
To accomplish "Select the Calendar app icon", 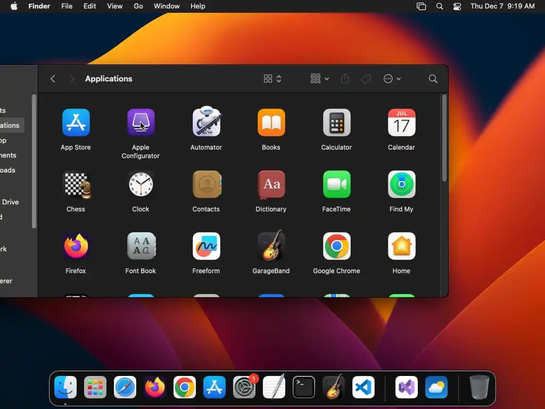I will pyautogui.click(x=401, y=122).
